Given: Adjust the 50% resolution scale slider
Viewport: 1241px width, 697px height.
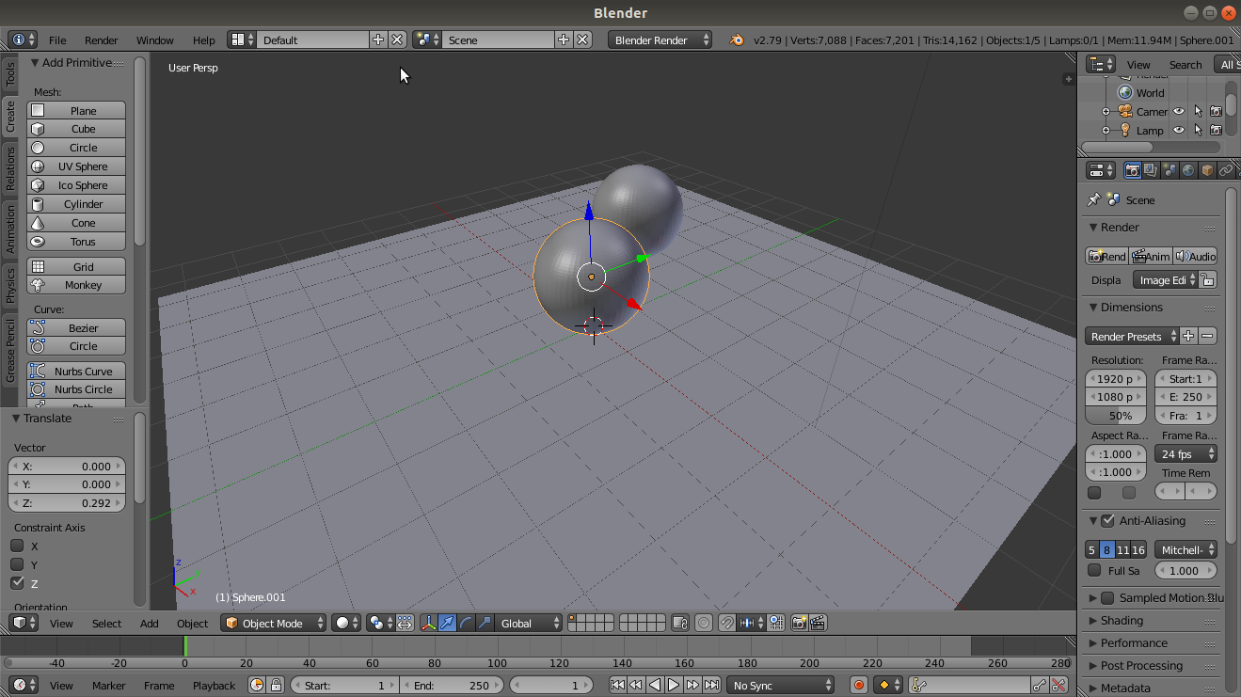Looking at the screenshot, I should click(1116, 415).
